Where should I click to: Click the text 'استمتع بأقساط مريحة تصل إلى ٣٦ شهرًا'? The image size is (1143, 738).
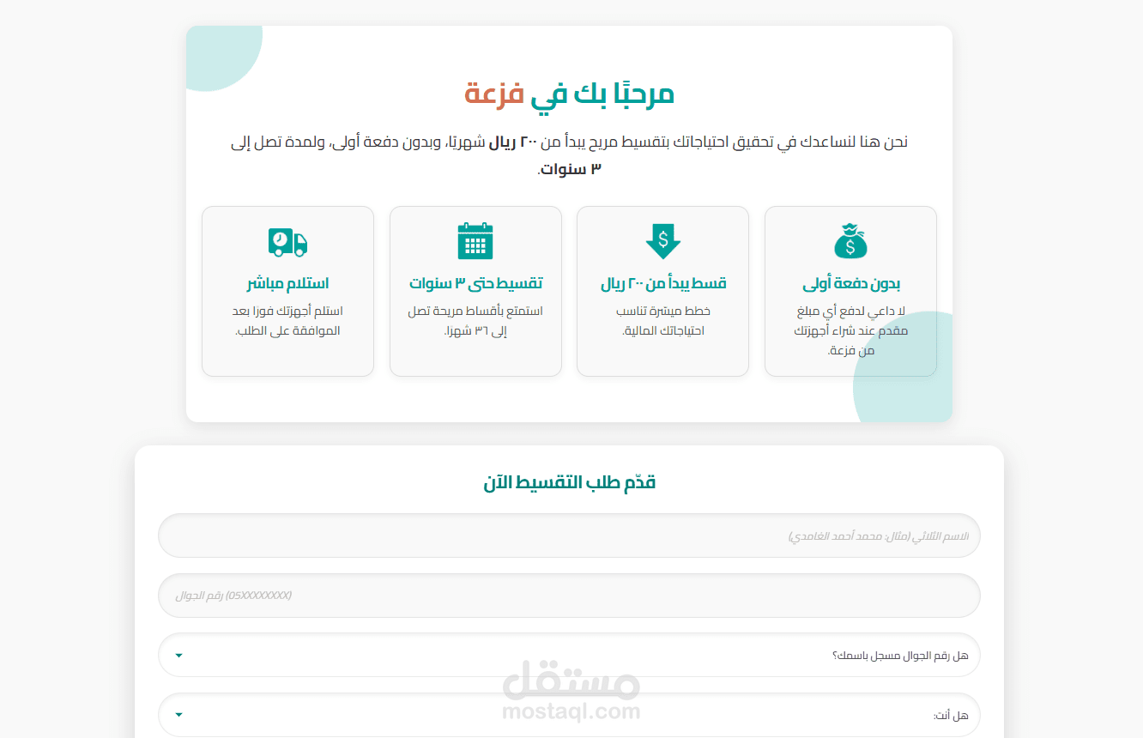pyautogui.click(x=475, y=321)
